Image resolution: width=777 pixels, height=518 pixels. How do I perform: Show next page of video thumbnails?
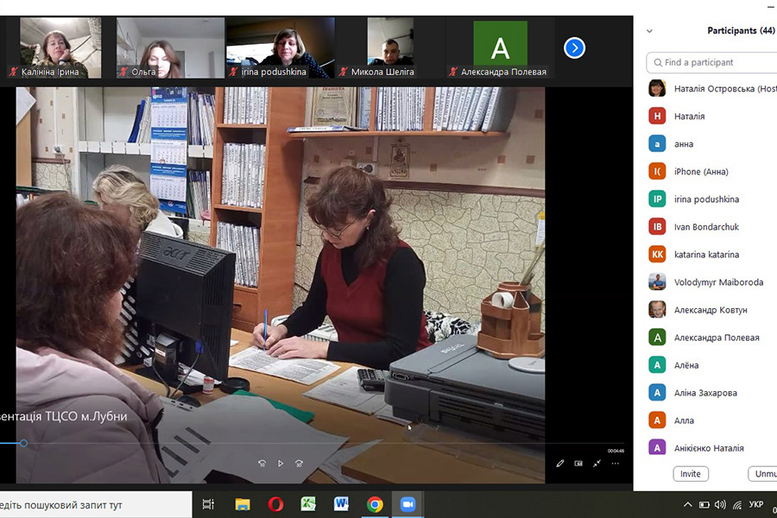pyautogui.click(x=574, y=48)
